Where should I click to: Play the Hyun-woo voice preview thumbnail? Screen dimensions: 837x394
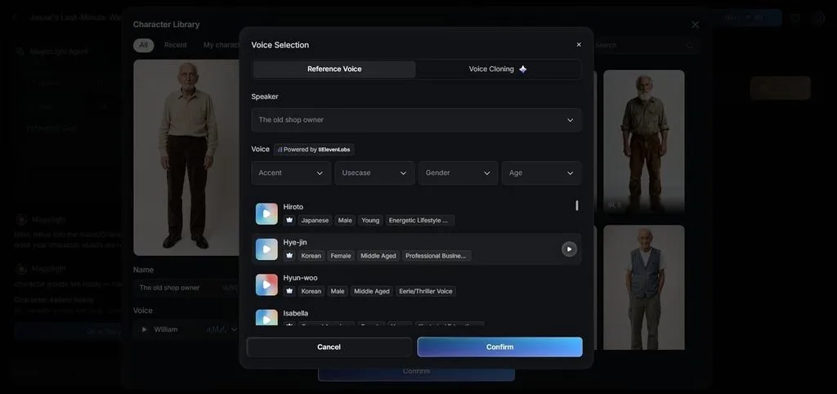[x=266, y=284]
